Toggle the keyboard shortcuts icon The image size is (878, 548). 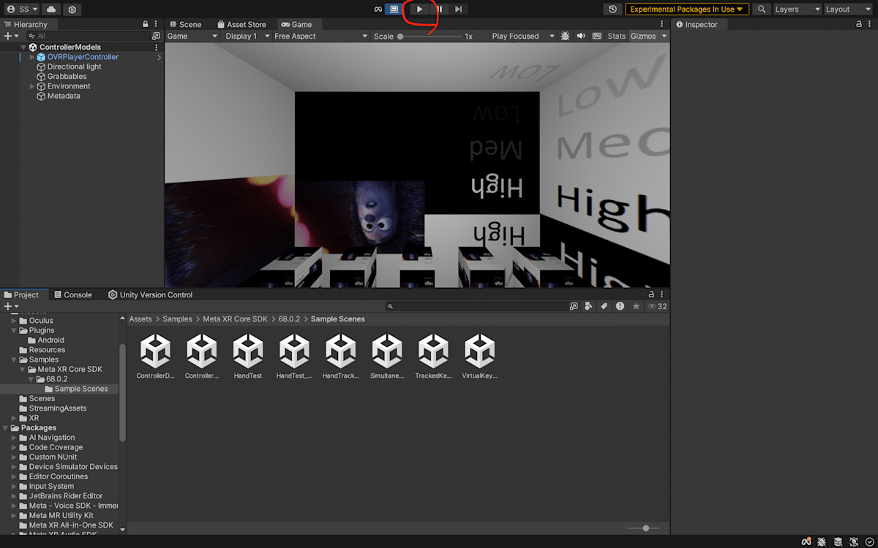pyautogui.click(x=597, y=36)
